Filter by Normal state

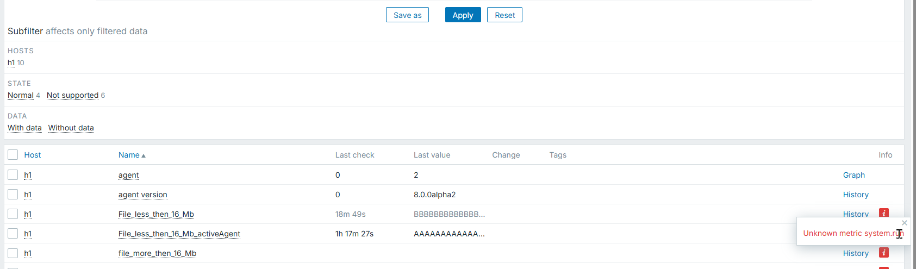click(21, 95)
